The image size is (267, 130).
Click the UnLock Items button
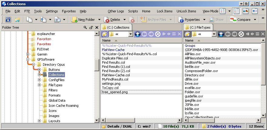(186, 11)
